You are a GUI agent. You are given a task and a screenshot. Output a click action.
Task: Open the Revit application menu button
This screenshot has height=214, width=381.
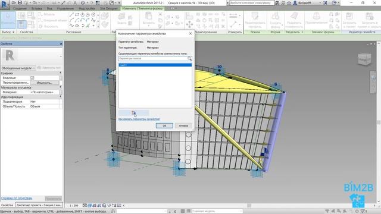pyautogui.click(x=4, y=4)
